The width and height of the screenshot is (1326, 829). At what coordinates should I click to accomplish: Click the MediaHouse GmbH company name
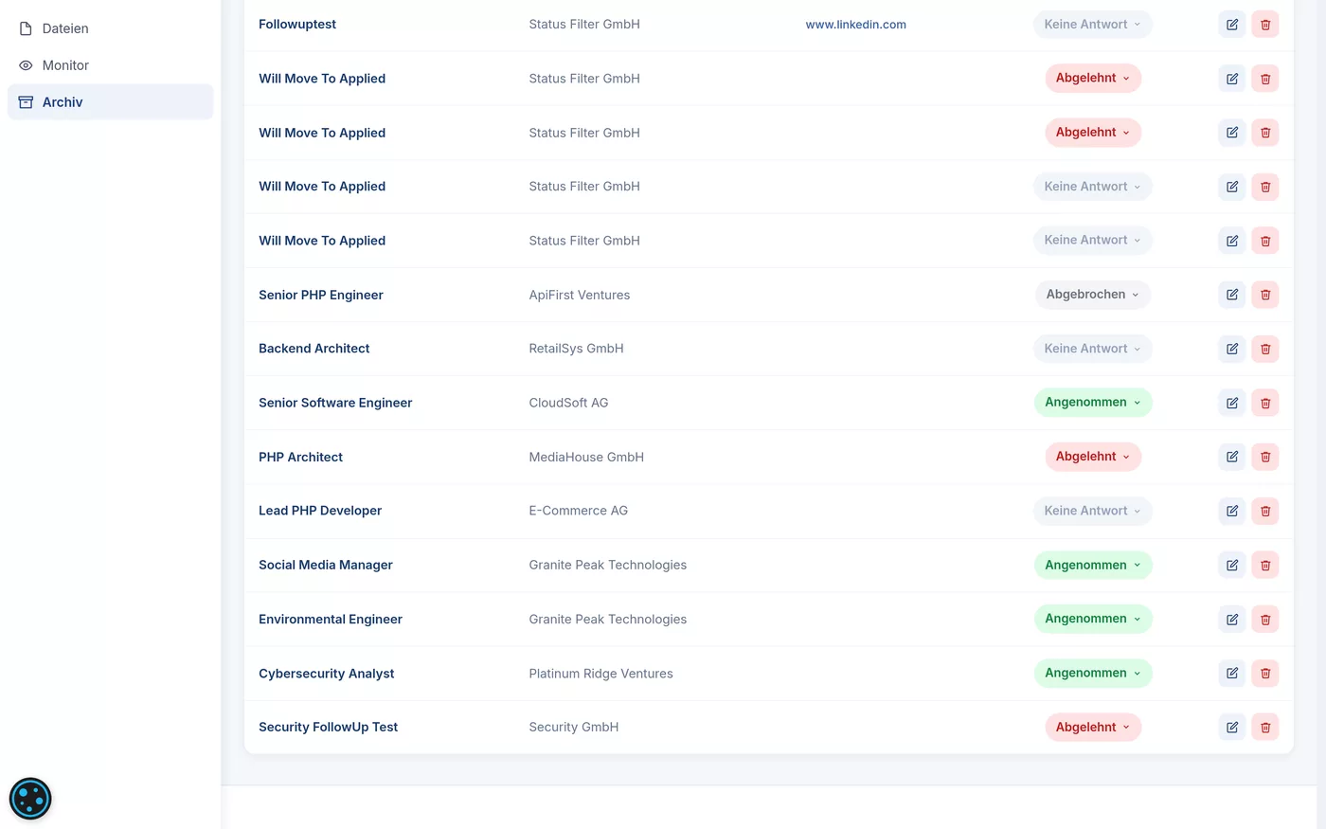coord(586,457)
